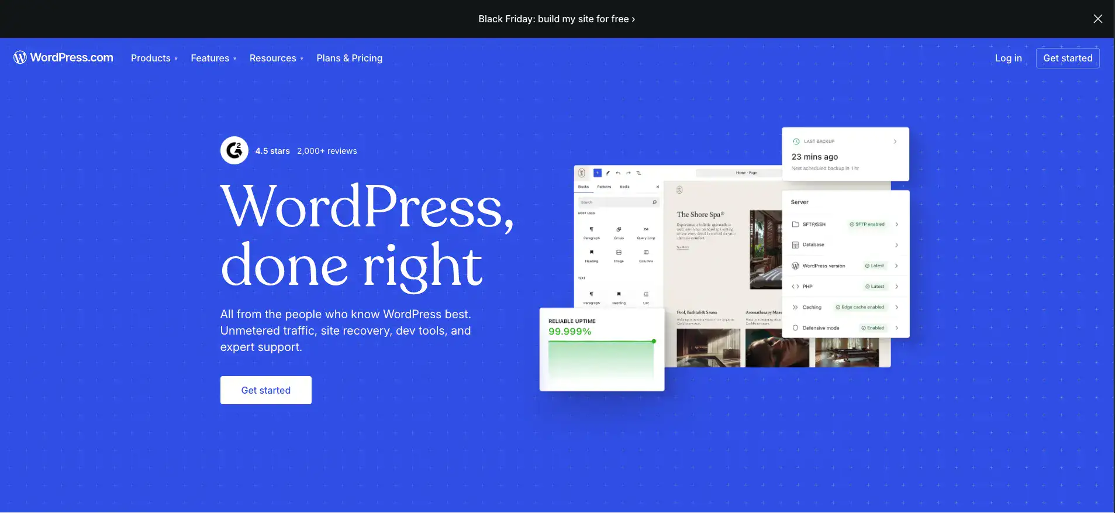Click Get started in the header

(1068, 58)
